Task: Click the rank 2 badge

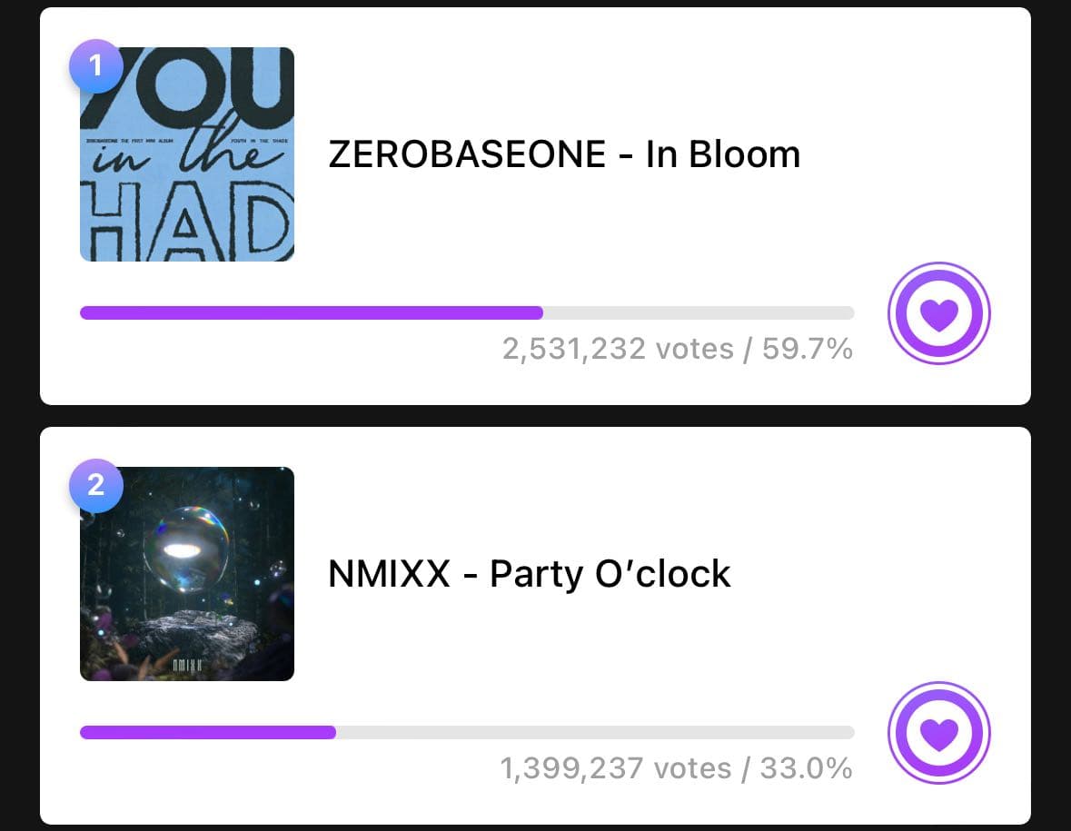Action: click(x=95, y=485)
